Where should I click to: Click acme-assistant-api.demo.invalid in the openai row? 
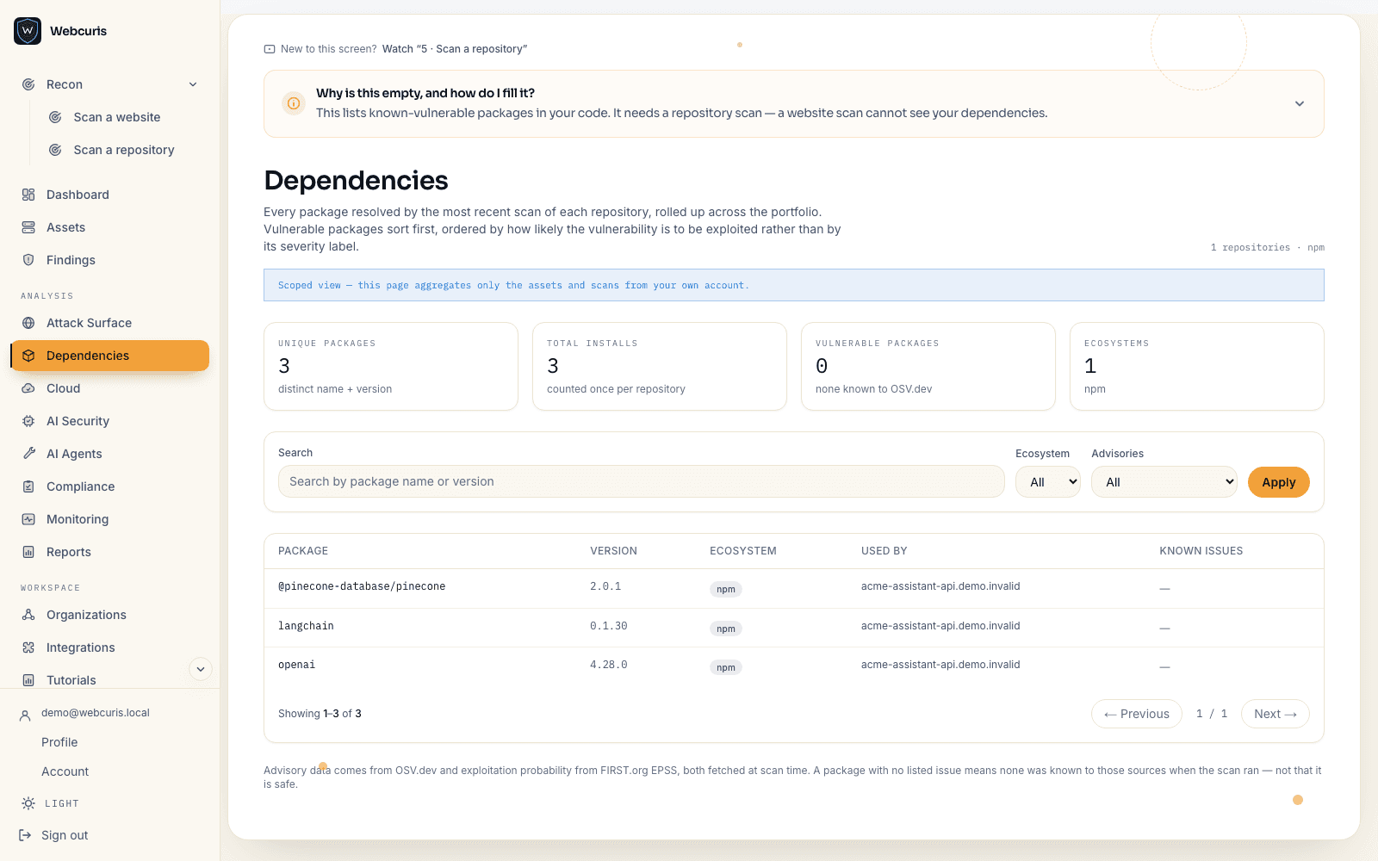tap(940, 665)
